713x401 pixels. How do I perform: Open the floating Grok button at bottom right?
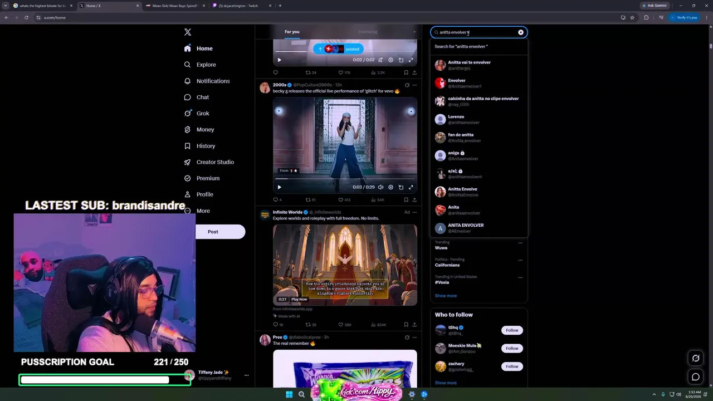696,358
